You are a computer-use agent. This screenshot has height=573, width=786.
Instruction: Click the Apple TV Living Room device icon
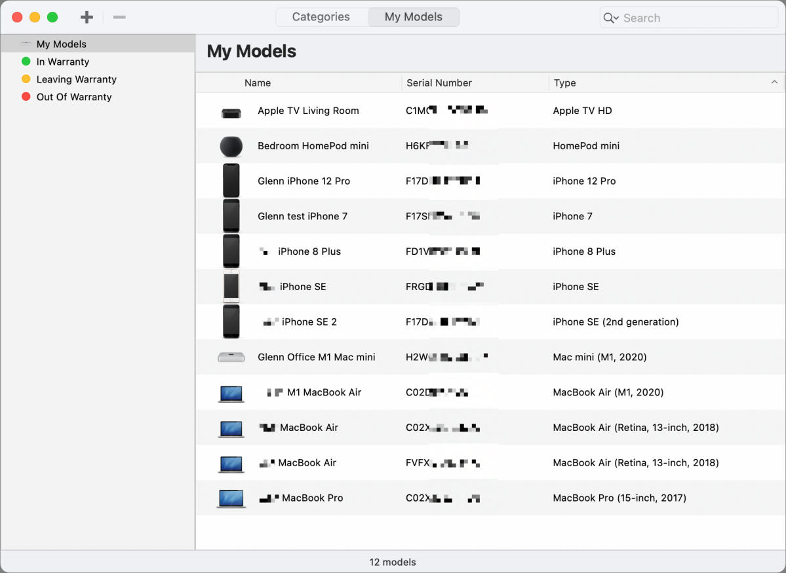coord(231,113)
